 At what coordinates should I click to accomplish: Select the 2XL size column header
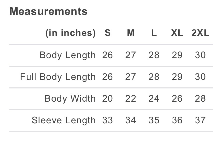[x=200, y=33]
